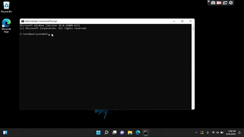Viewport: 244px width, 137px height.
Task: Select the Microsoft Edge desktop shortcut
Action: click(x=6, y=26)
